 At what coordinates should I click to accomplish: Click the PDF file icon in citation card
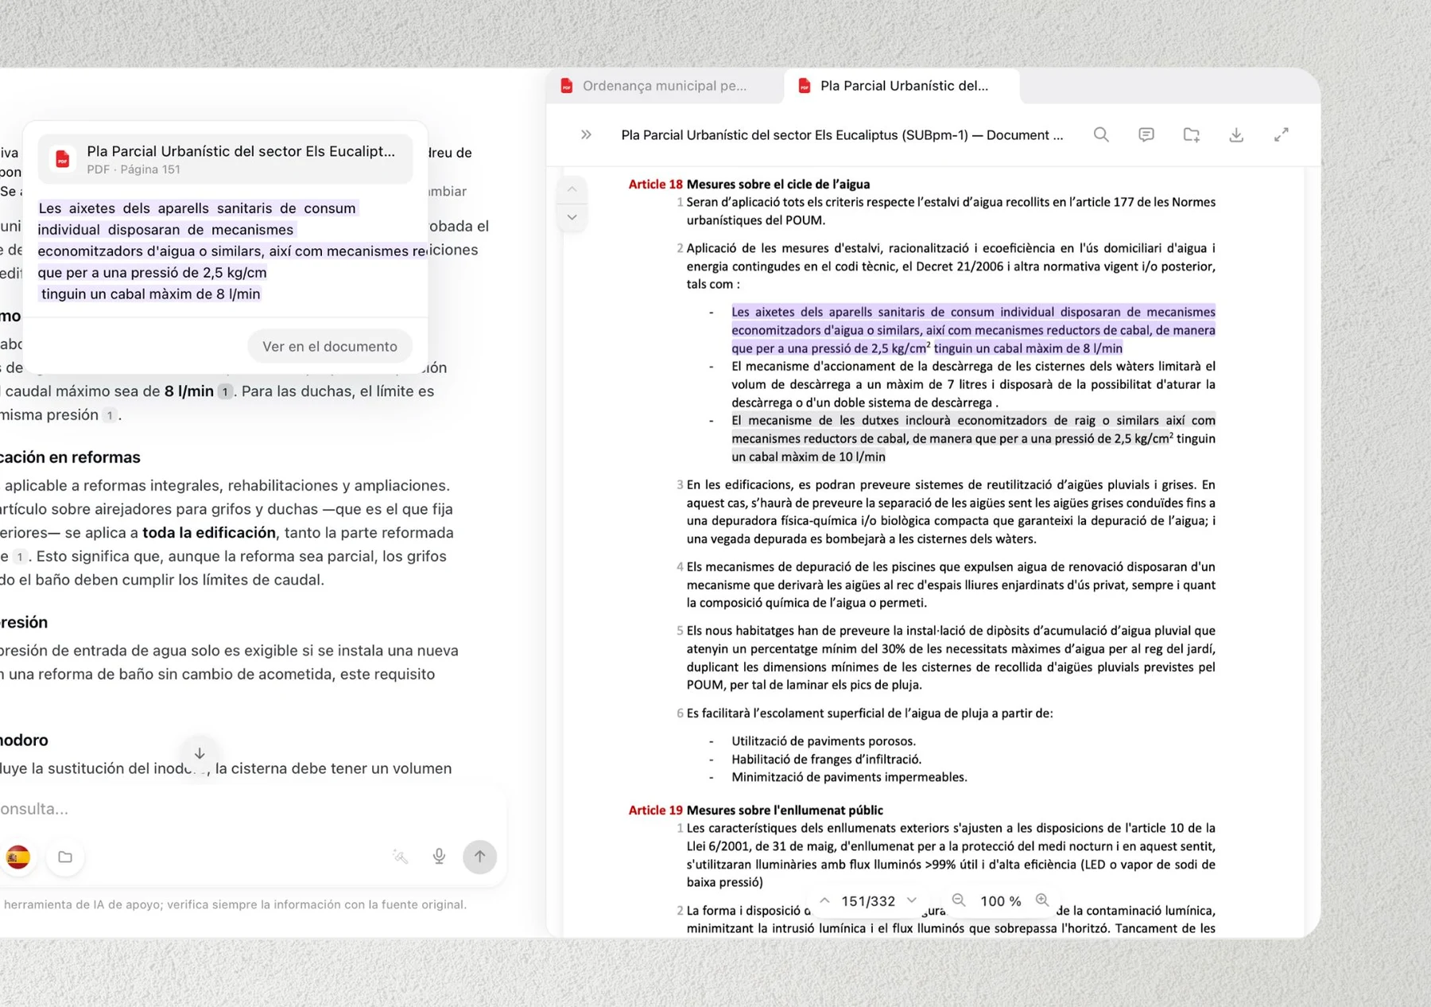coord(62,159)
